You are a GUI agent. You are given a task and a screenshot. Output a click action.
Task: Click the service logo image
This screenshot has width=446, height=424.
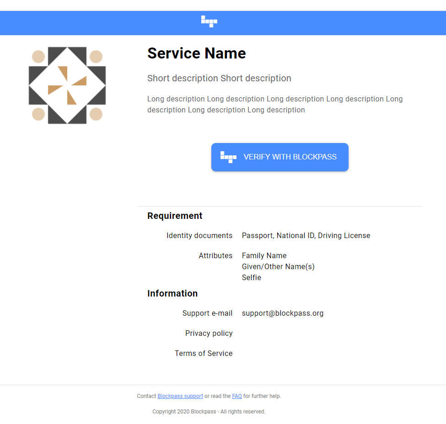click(x=67, y=85)
